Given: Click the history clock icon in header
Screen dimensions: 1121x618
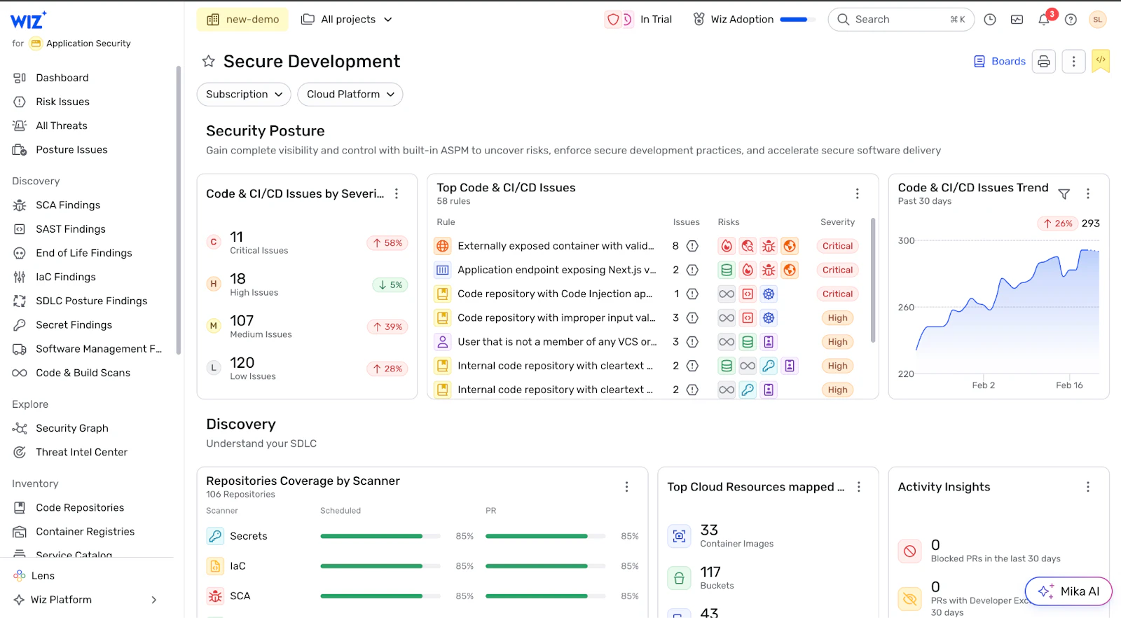Looking at the screenshot, I should click(x=989, y=20).
